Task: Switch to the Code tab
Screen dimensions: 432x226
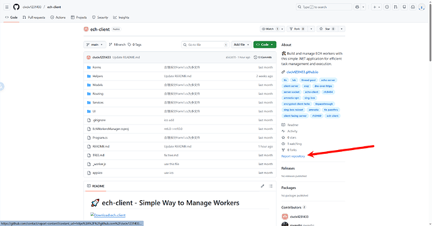Action: coord(11,18)
